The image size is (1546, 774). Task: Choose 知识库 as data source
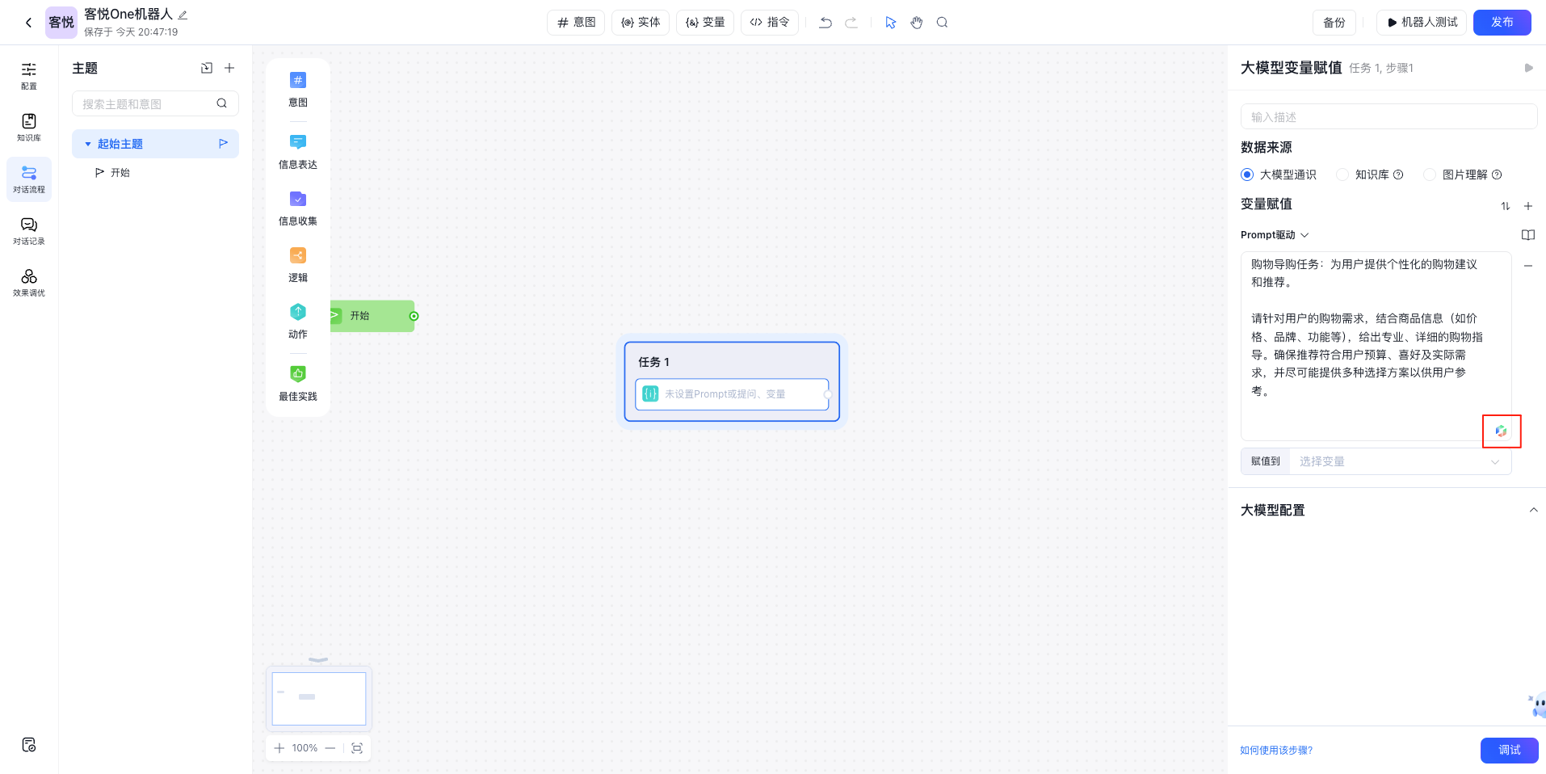click(x=1342, y=175)
